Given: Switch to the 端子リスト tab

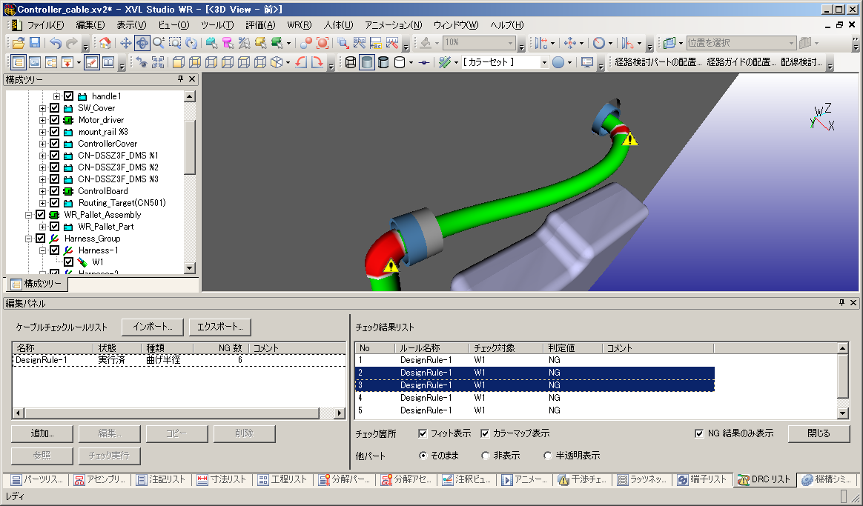Looking at the screenshot, I should [702, 479].
